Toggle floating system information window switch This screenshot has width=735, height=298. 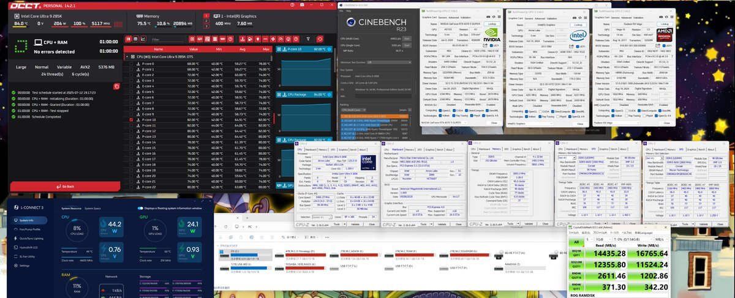pyautogui.click(x=140, y=207)
